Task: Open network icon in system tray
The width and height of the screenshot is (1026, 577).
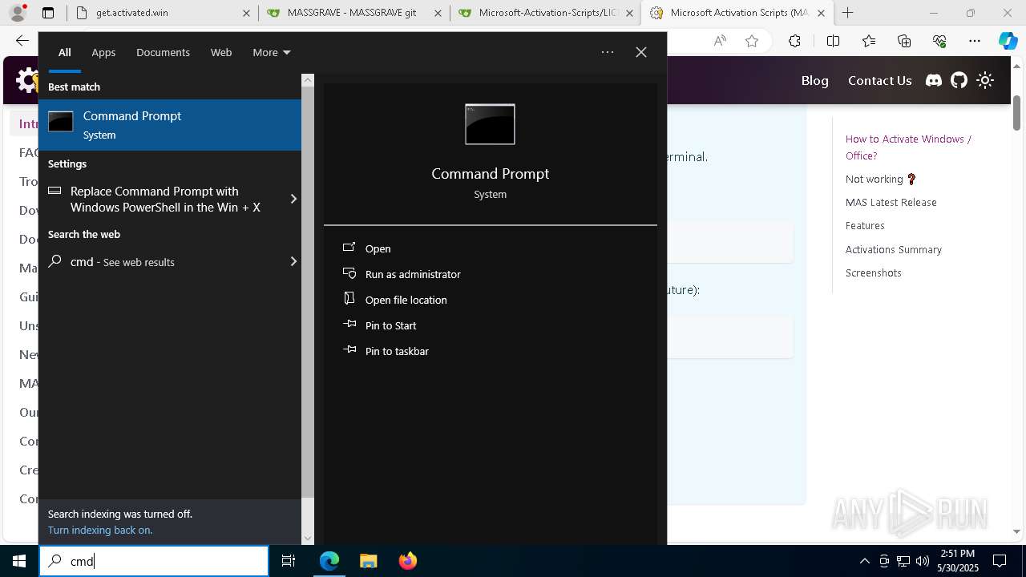Action: [903, 561]
